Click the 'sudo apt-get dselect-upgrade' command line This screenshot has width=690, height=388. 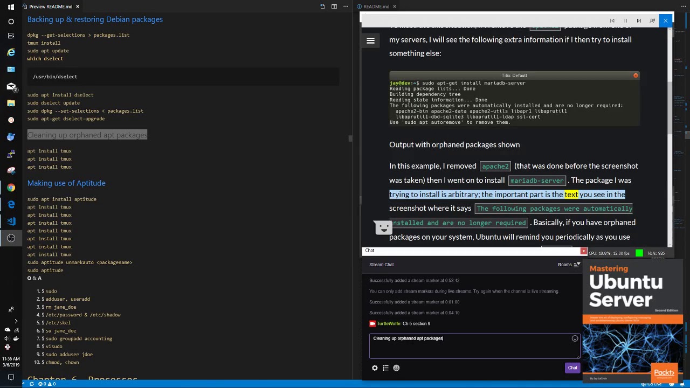pyautogui.click(x=66, y=119)
